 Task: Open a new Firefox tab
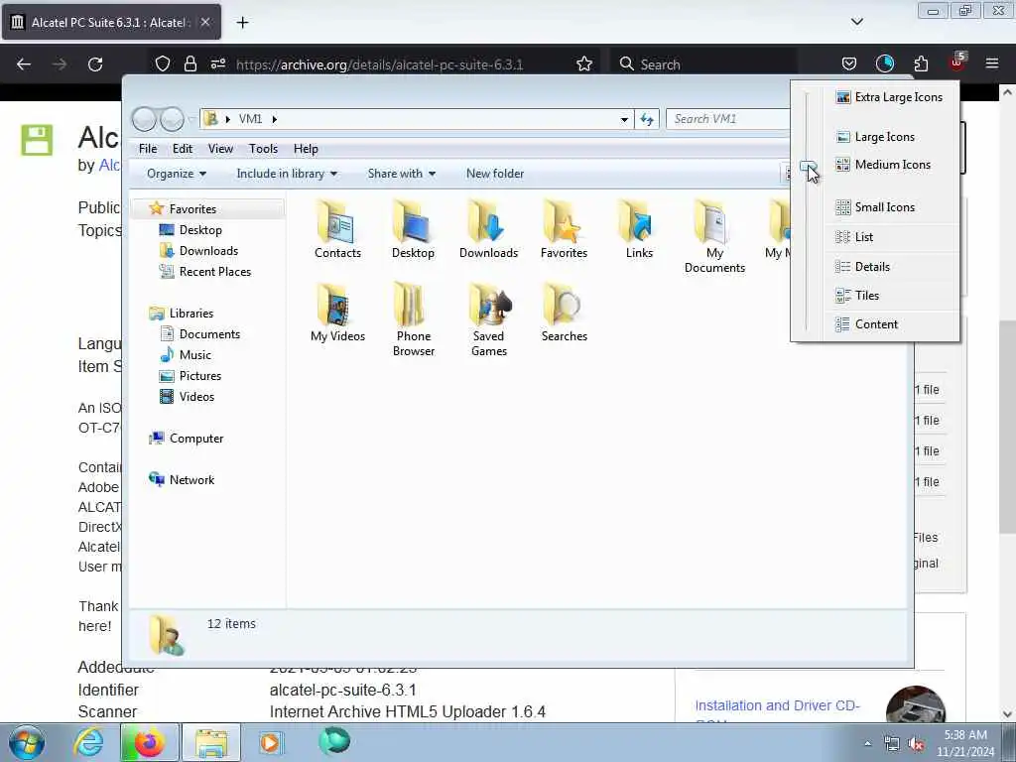(x=242, y=23)
